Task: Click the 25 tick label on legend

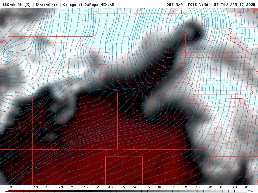Action: pyautogui.click(x=73, y=187)
